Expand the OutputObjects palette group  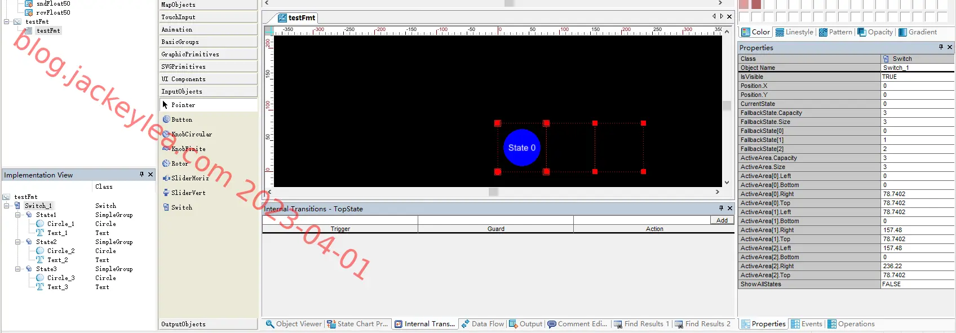click(208, 324)
